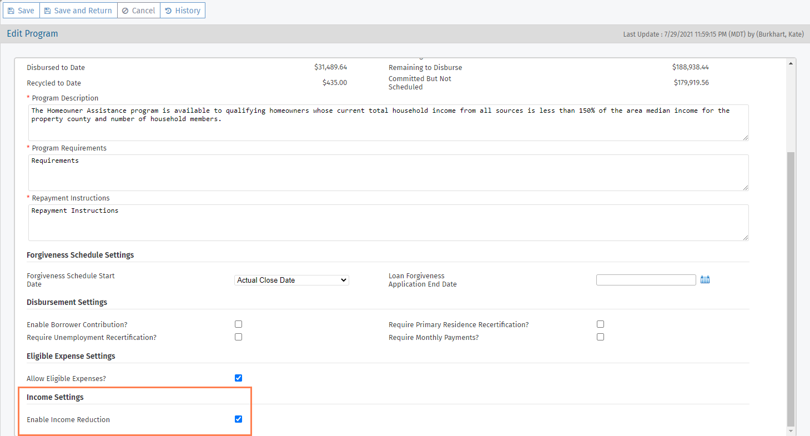
Task: Click the vertical scrollbar thumb
Action: [791, 288]
